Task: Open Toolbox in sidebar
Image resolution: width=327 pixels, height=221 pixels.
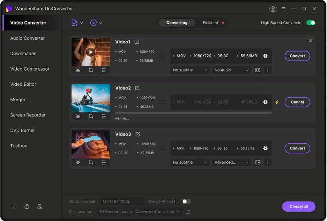Action: pos(18,146)
